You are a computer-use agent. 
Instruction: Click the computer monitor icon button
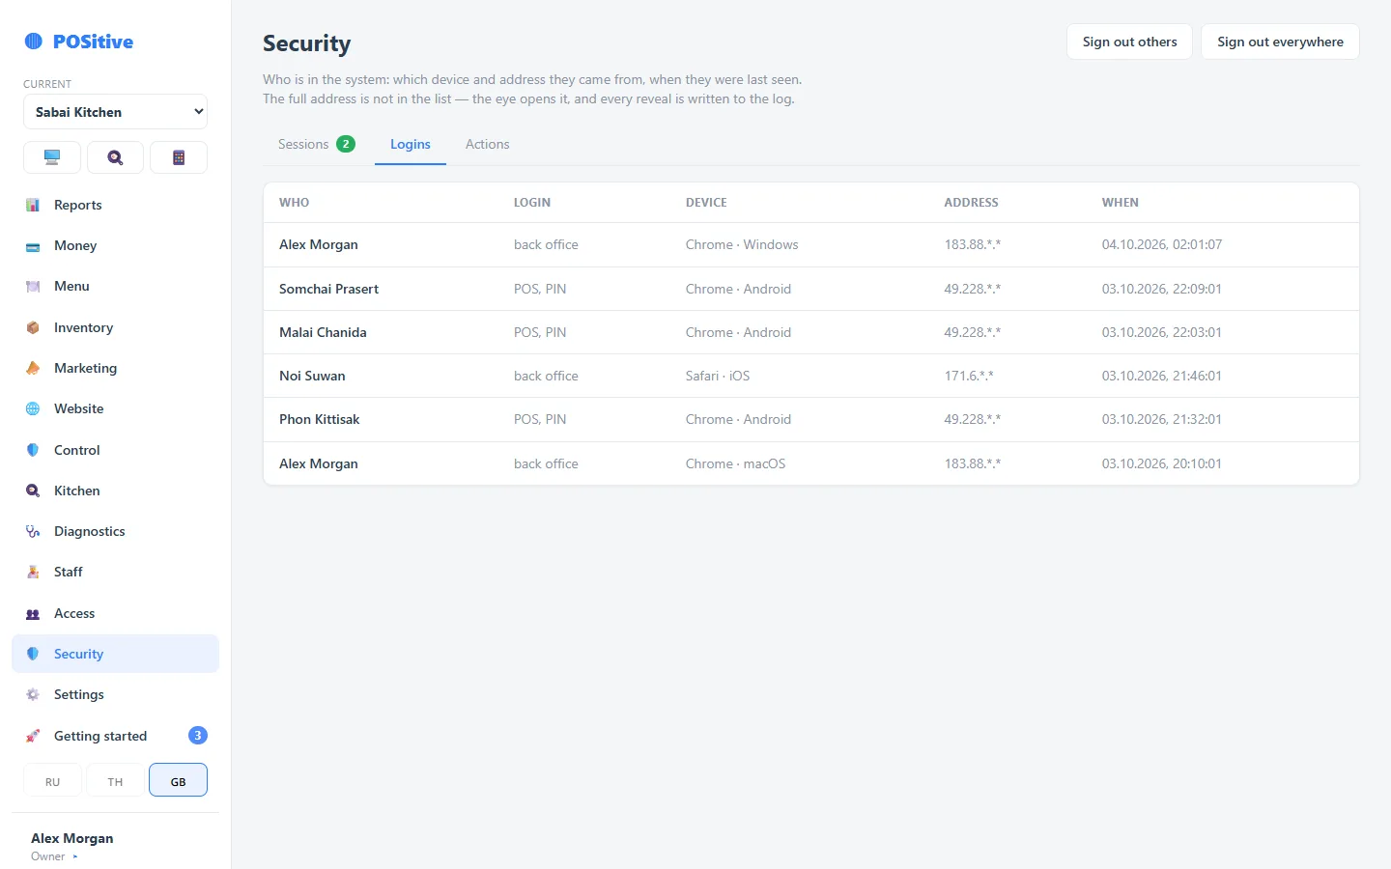(52, 157)
